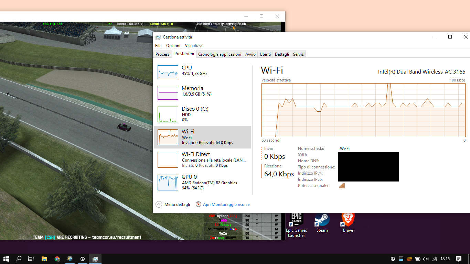Screen dimensions: 470x264
Task: Click 'Join now : ts.city-driving.co.uk' in the game
Action: point(221,24)
